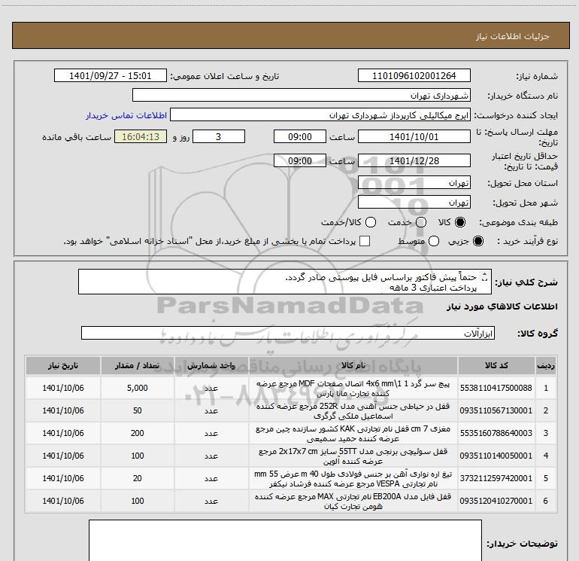Click the buyer organization field شهرداری تهران
This screenshot has width=579, height=561.
coord(302,95)
